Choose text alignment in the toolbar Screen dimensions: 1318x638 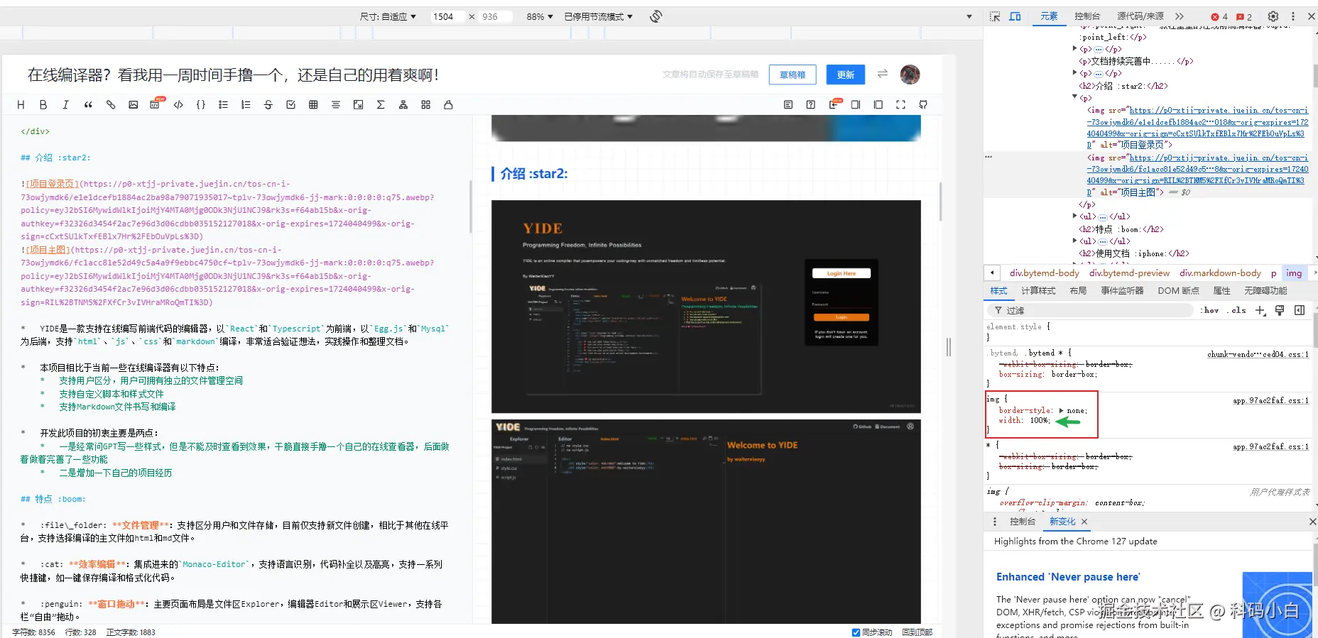pyautogui.click(x=336, y=104)
